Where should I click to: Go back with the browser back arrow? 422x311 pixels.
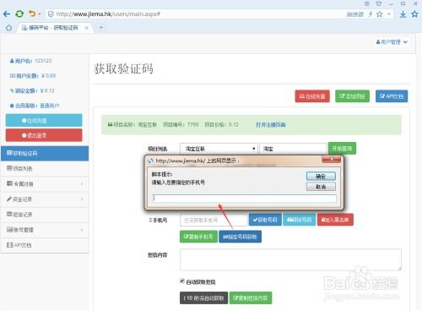[x=7, y=14]
